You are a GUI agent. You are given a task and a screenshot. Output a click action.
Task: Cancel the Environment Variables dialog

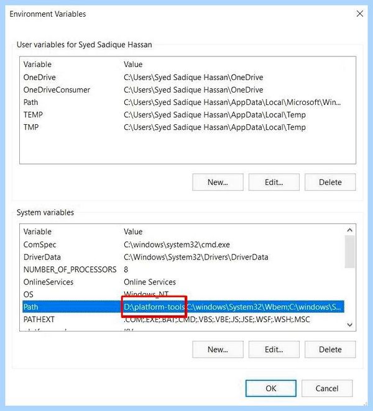pyautogui.click(x=327, y=388)
